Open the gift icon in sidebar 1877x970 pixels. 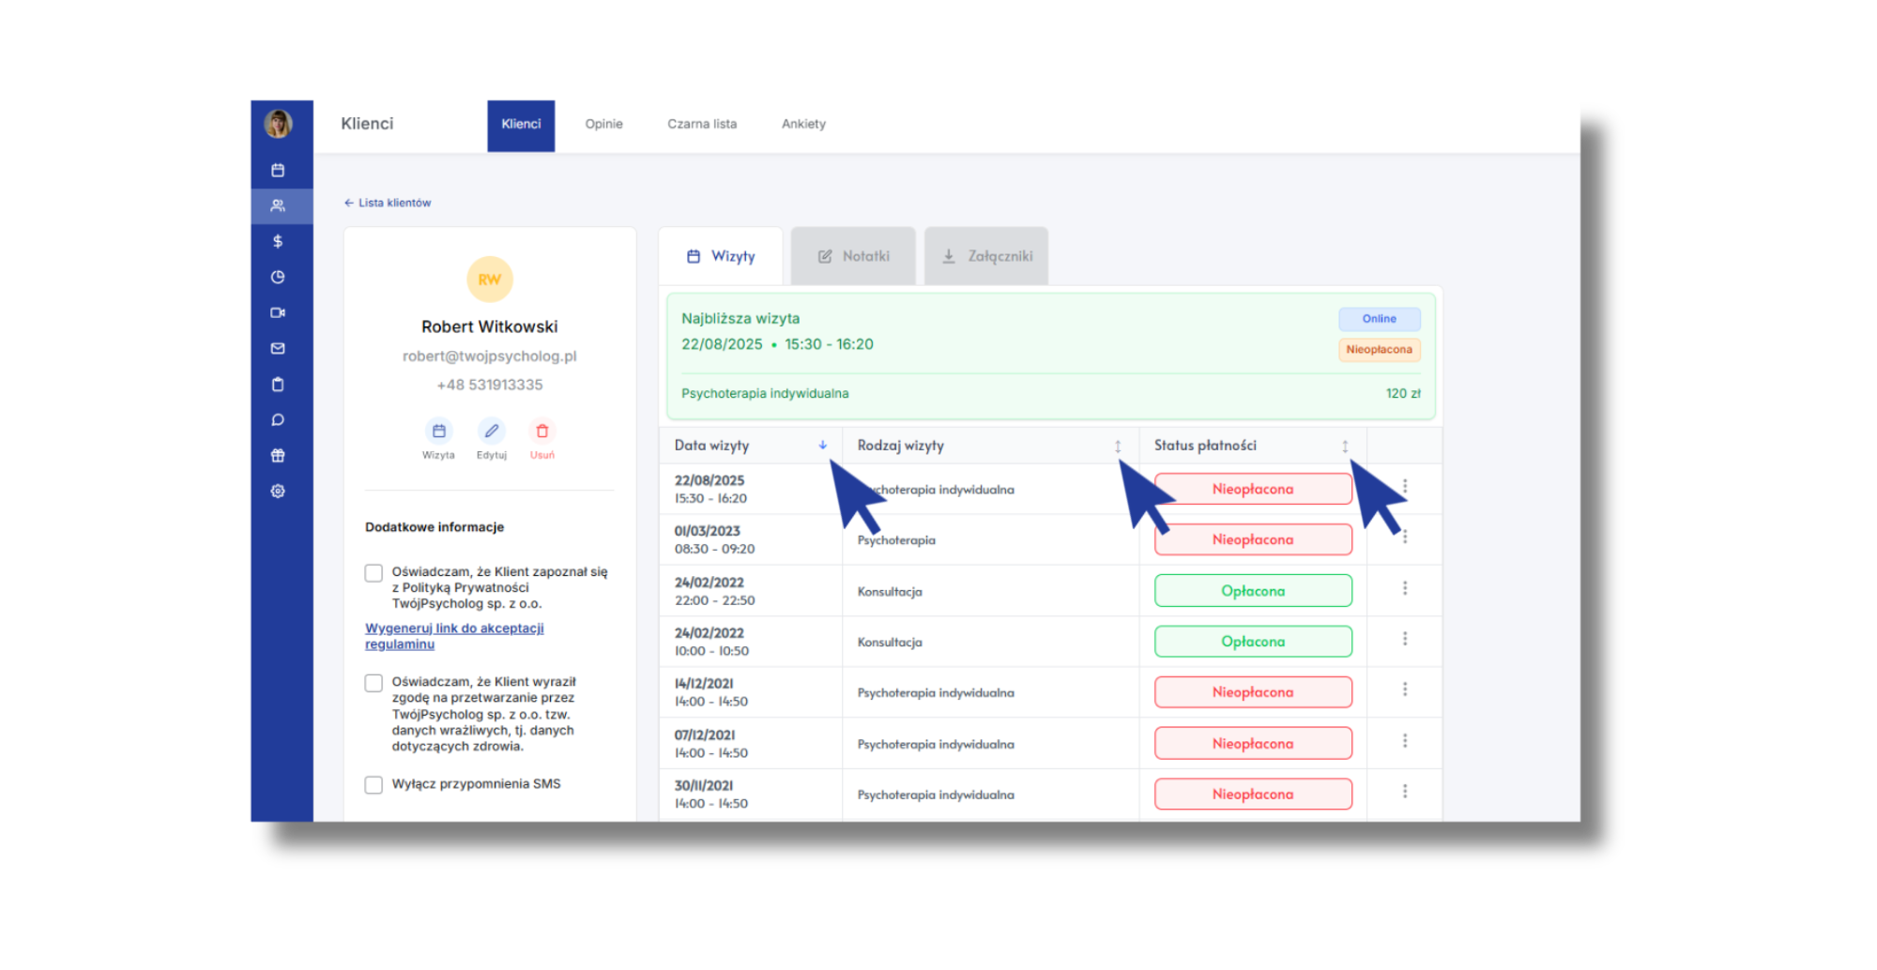point(278,455)
